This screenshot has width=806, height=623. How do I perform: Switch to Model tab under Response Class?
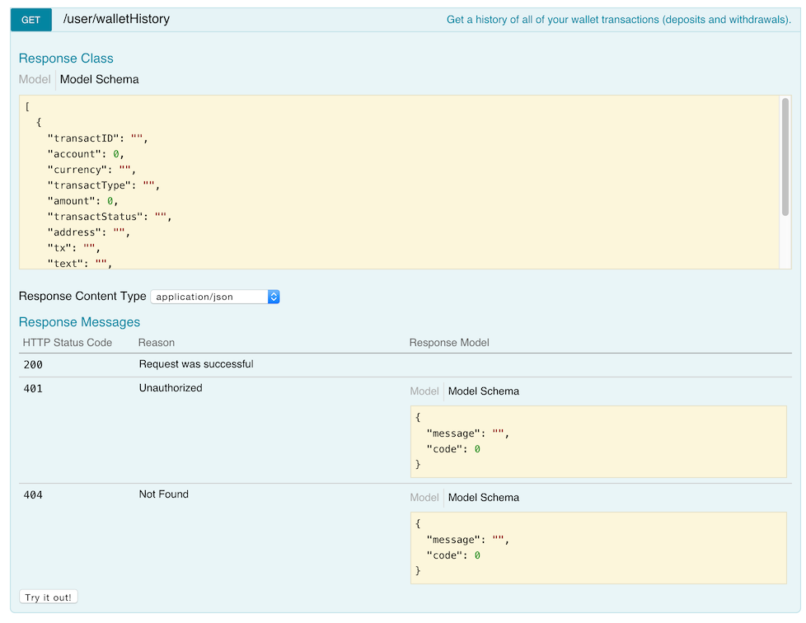tap(35, 79)
